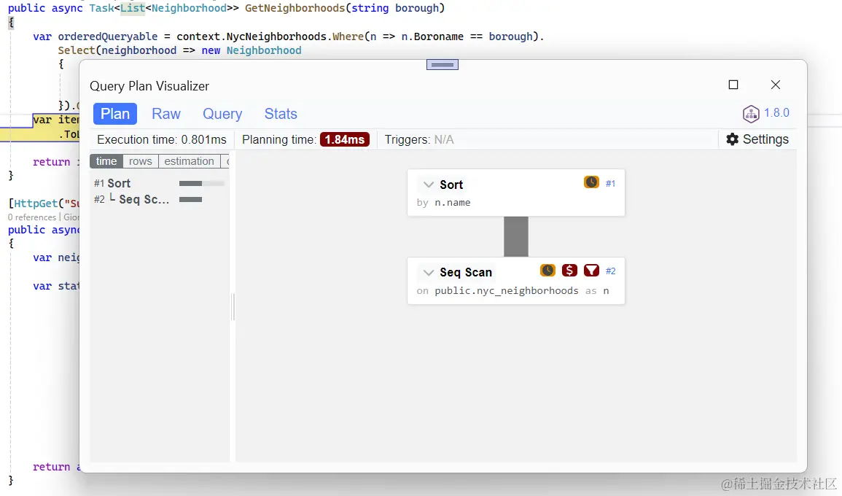This screenshot has width=842, height=496.
Task: Switch the diagram metric to estimation
Action: coord(189,161)
